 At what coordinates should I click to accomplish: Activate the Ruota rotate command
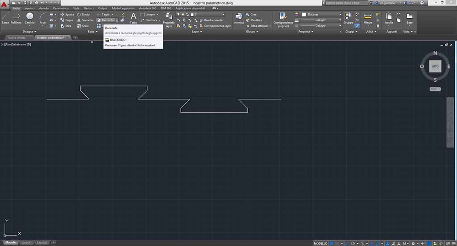(x=83, y=14)
